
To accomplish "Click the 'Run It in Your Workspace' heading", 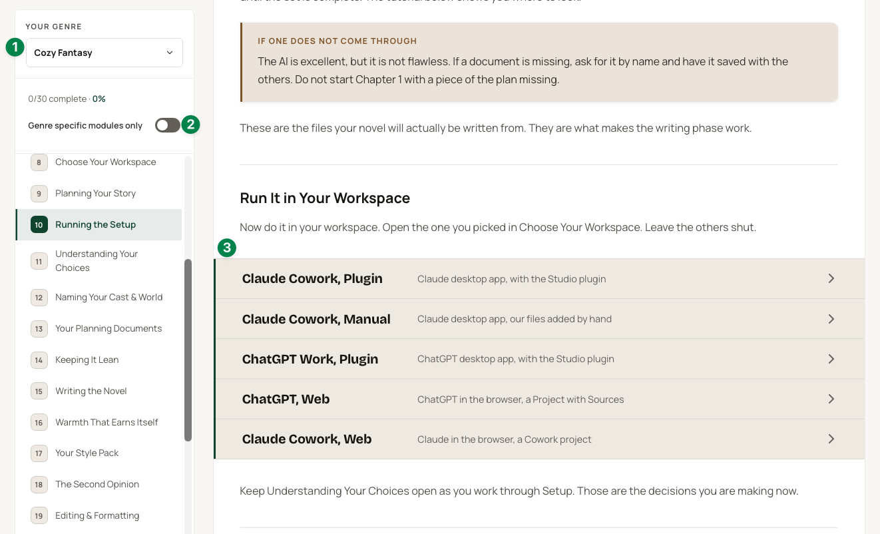I will click(325, 198).
